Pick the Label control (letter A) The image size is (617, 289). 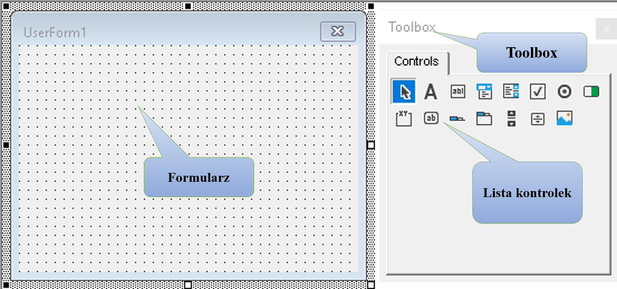click(431, 92)
